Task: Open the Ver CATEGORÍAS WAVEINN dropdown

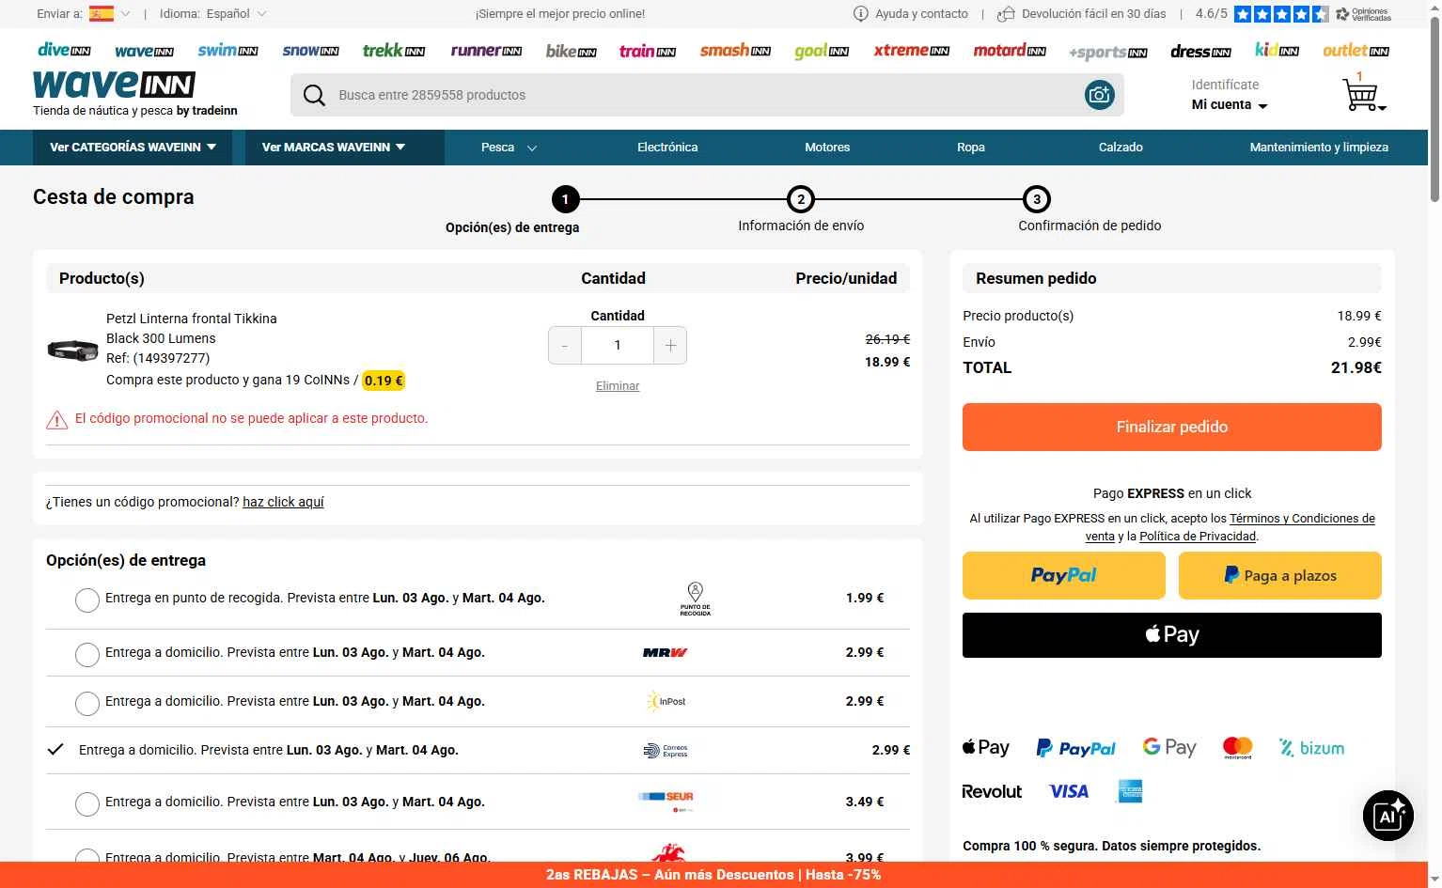Action: pyautogui.click(x=133, y=148)
